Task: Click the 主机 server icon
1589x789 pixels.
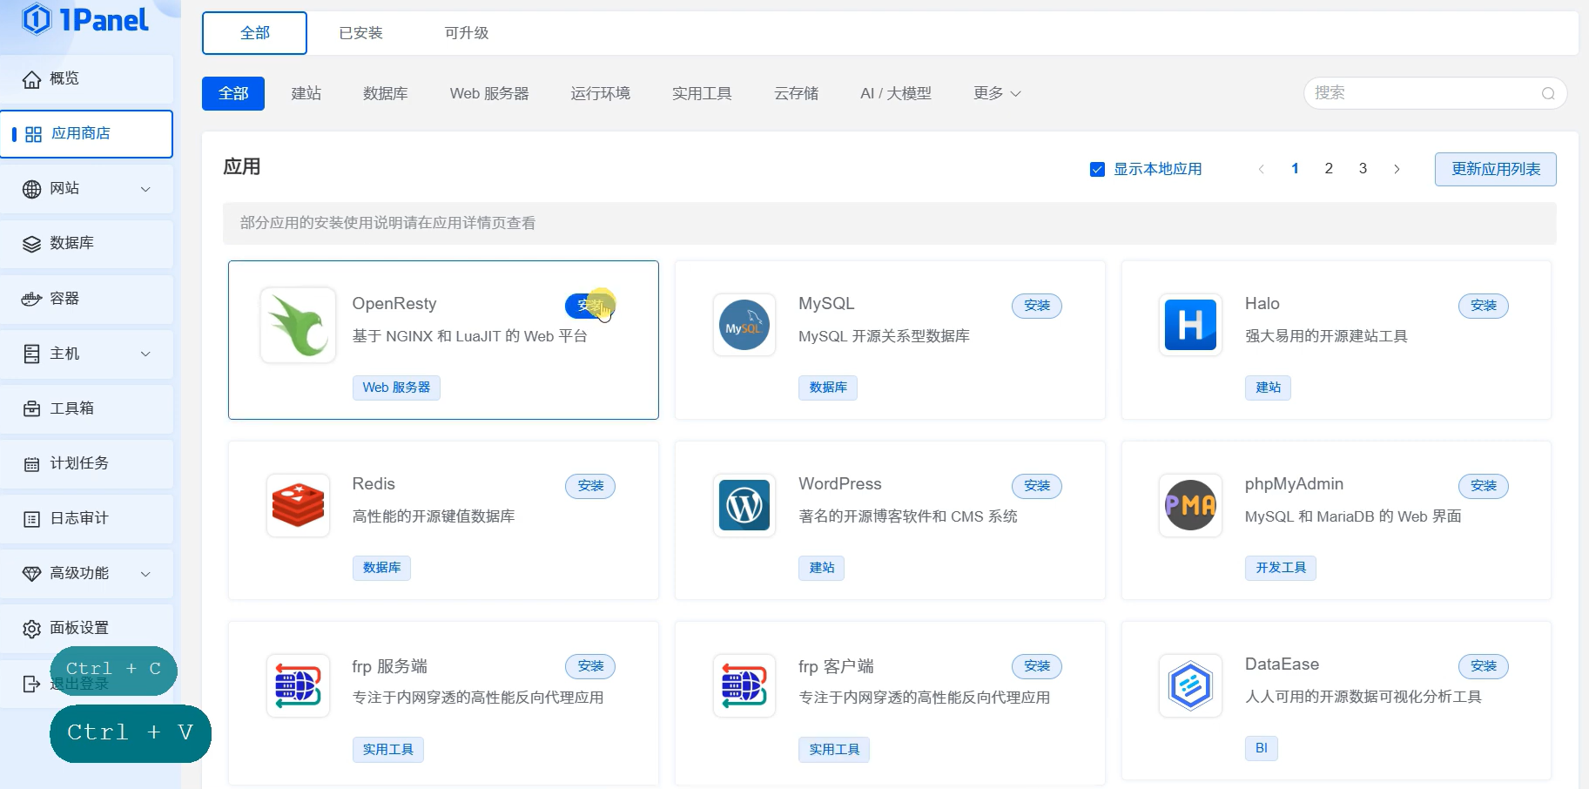Action: coord(31,354)
